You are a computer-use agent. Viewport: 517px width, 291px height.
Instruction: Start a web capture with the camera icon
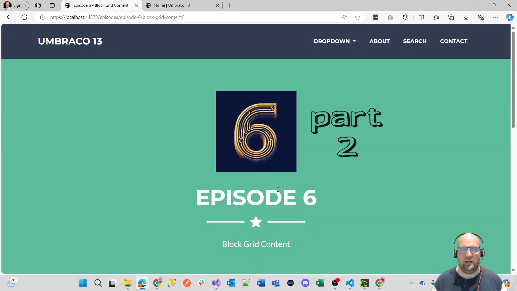390,17
